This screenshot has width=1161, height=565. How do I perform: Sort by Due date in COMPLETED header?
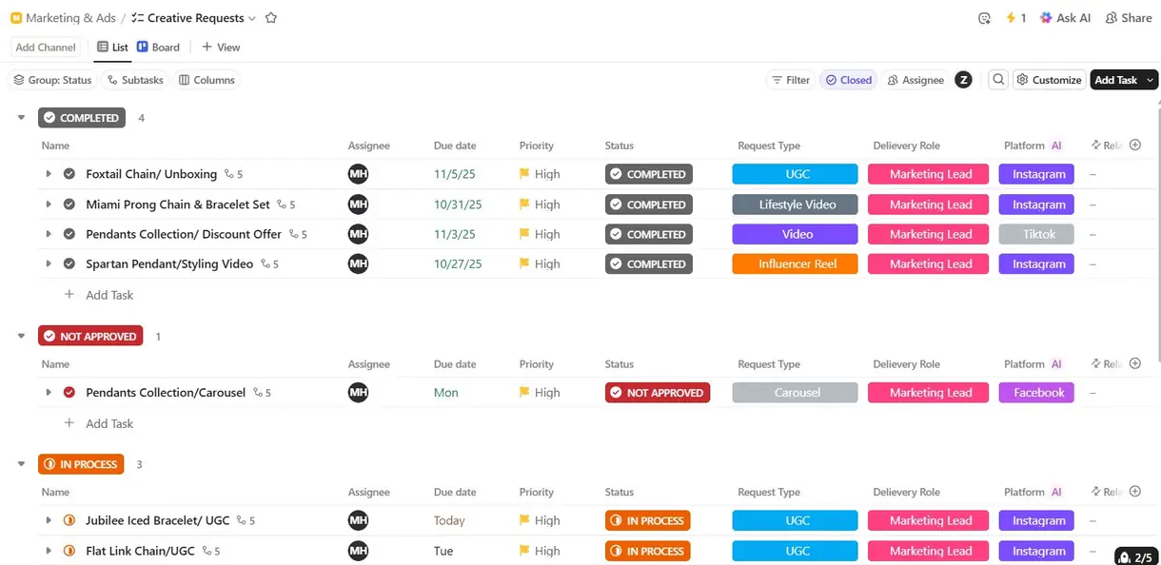(455, 146)
